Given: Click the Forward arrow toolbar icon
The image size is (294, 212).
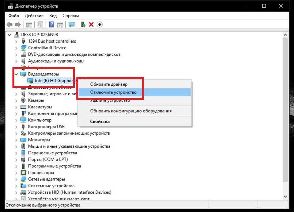Looking at the screenshot, I should 18,25.
